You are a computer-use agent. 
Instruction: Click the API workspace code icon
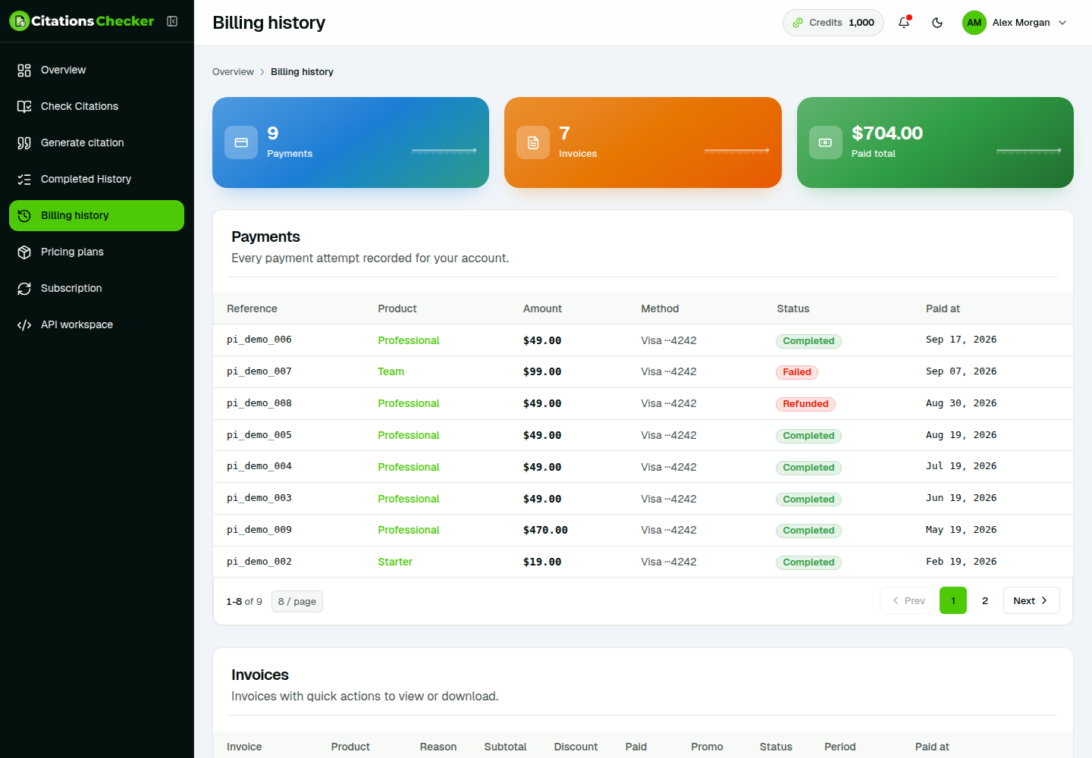point(24,324)
